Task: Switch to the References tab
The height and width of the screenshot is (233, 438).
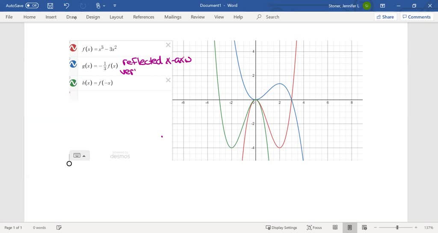Action: (143, 17)
